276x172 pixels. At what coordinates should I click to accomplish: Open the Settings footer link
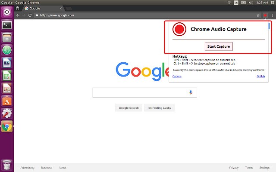coord(264,168)
